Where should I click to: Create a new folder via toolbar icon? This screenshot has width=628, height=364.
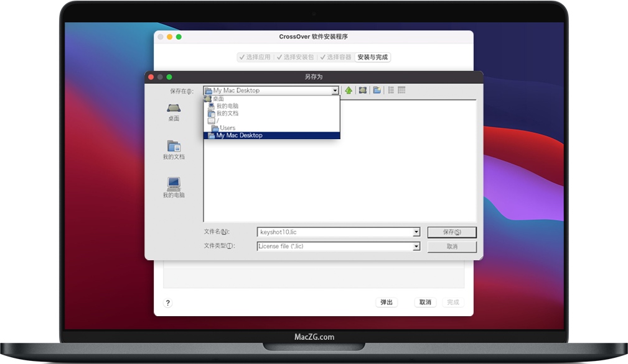click(x=377, y=90)
